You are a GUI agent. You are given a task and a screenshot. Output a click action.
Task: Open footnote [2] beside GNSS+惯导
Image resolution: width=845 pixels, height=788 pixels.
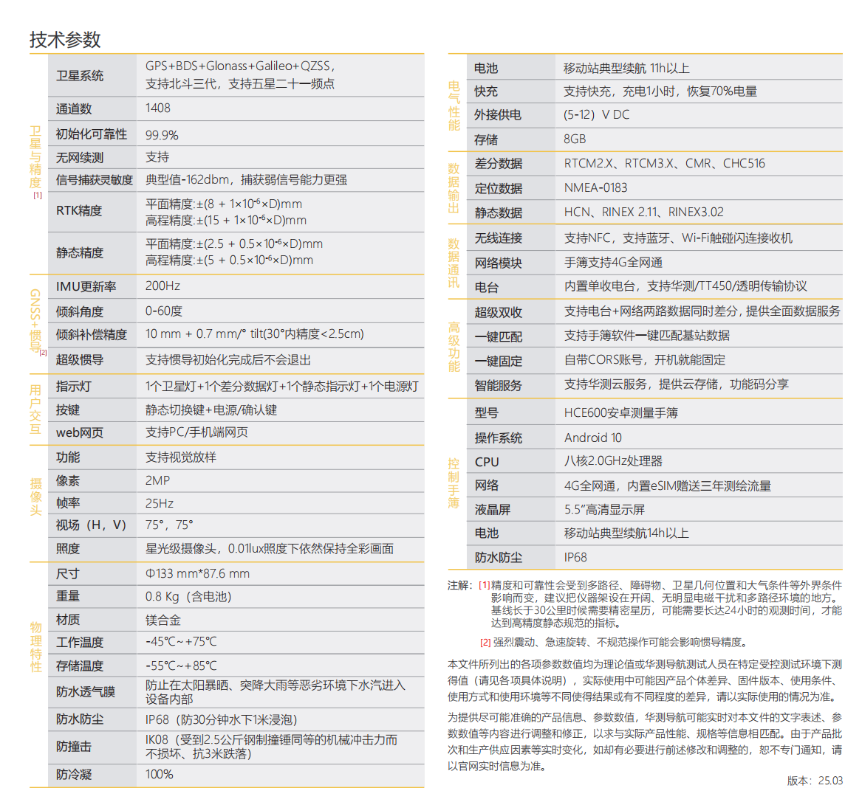pos(43,353)
